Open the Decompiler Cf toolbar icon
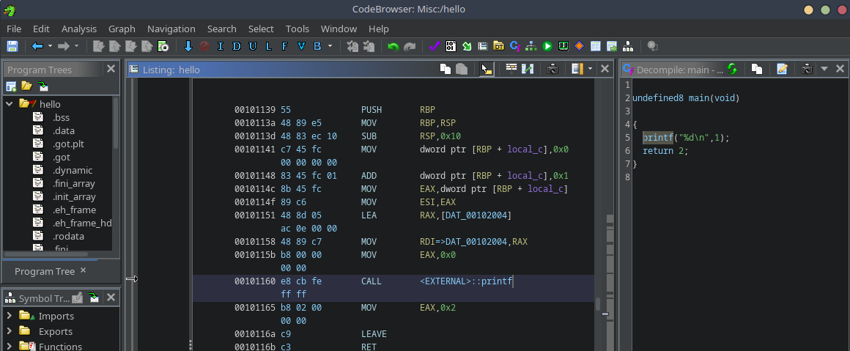 [x=515, y=47]
